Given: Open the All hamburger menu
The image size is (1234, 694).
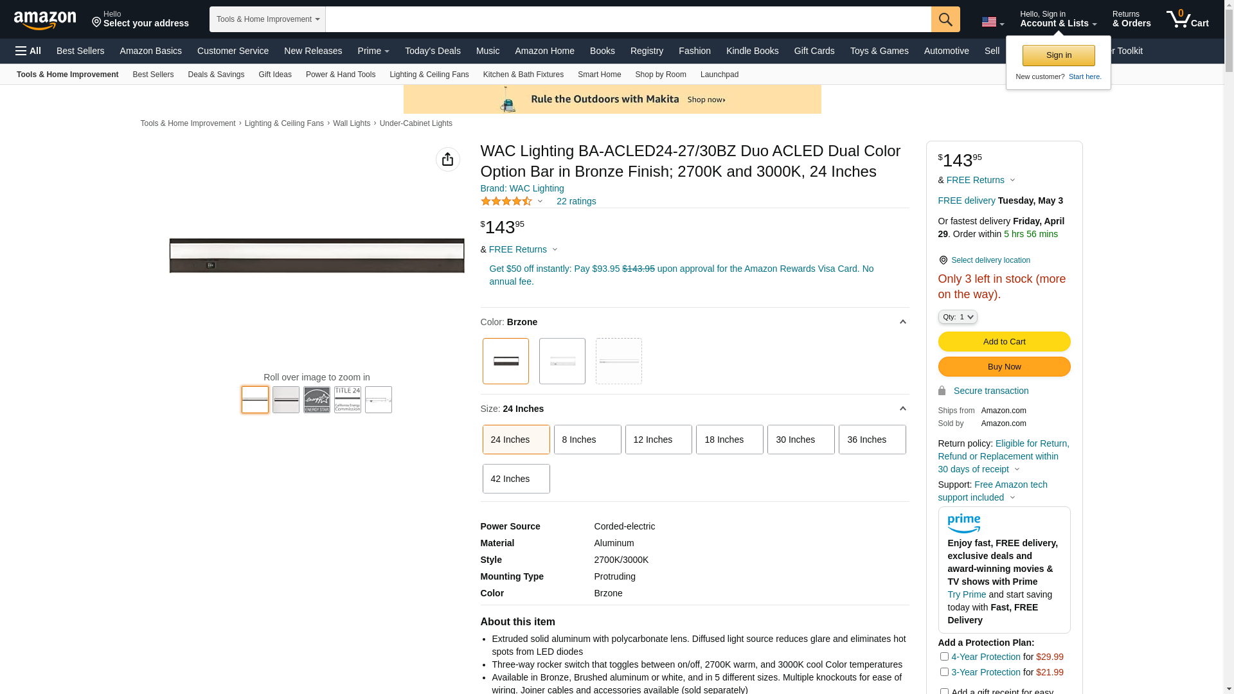Looking at the screenshot, I should coord(28,51).
